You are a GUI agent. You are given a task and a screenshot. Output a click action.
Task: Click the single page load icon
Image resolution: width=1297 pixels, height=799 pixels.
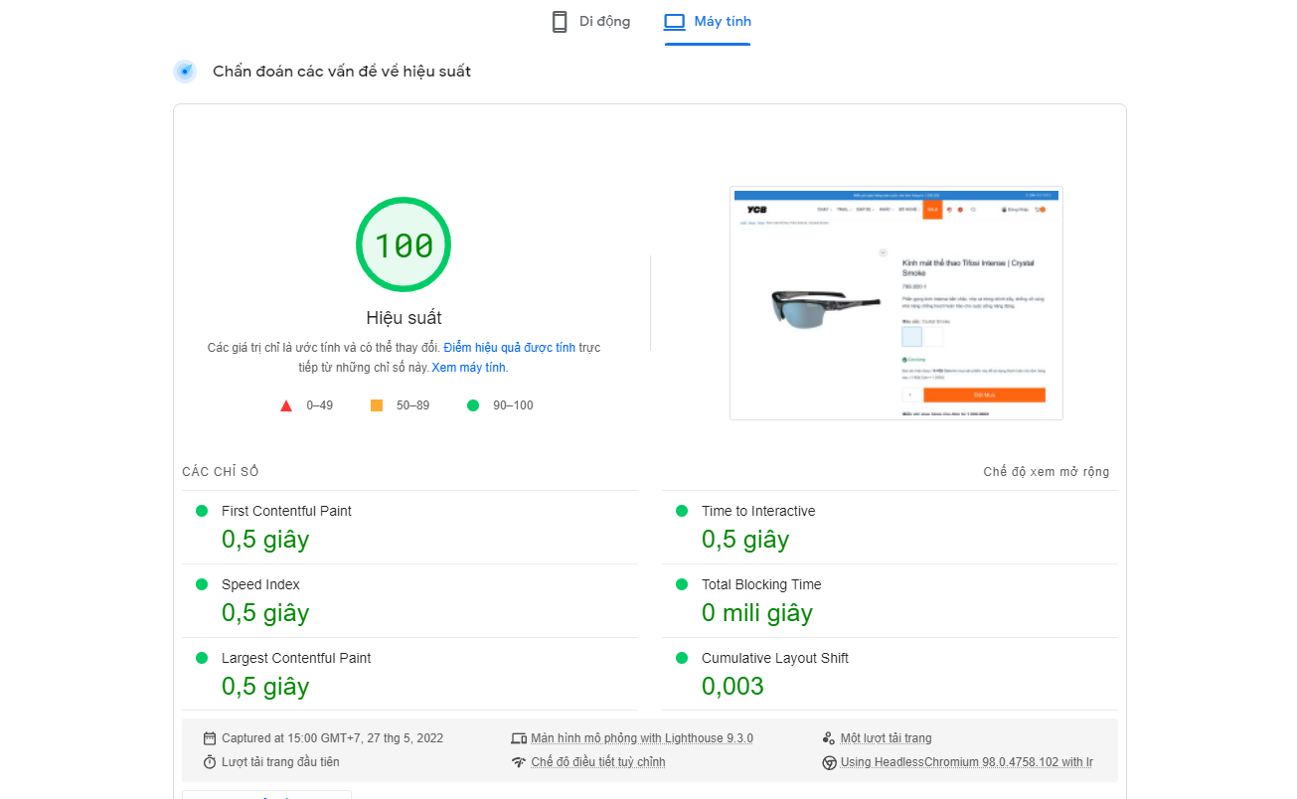[x=829, y=738]
